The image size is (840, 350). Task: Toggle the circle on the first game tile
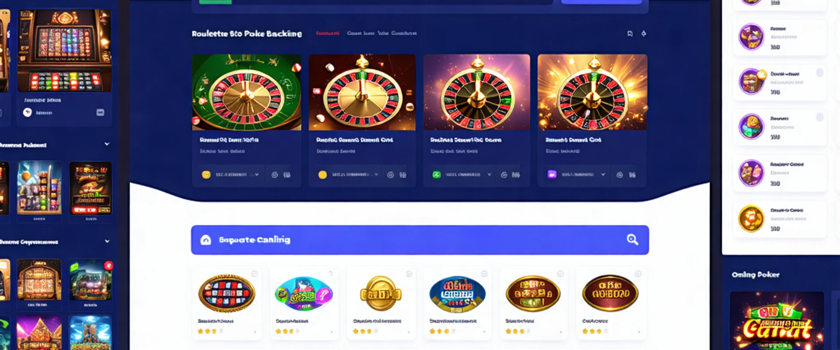click(x=254, y=274)
